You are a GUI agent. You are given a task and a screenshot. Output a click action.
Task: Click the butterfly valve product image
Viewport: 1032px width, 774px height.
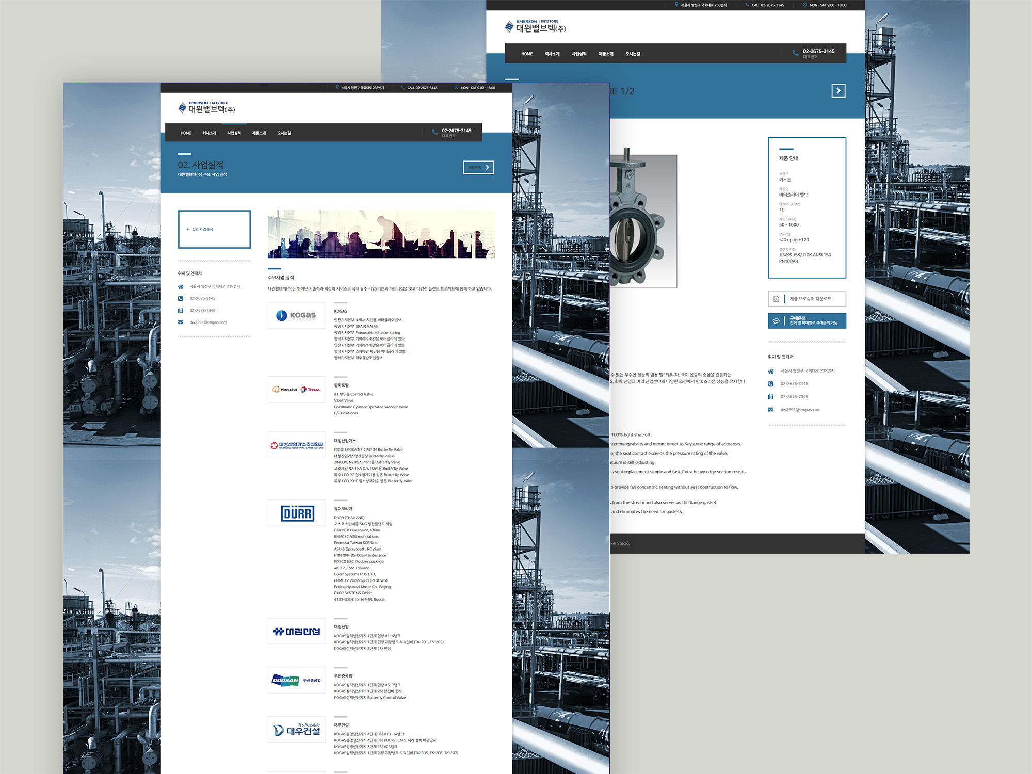643,221
